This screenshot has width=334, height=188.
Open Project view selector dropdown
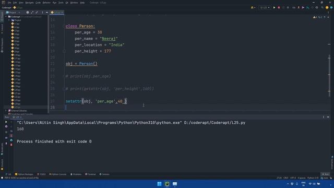pos(13,13)
